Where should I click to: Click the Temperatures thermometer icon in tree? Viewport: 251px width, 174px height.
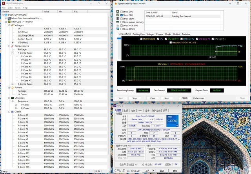click(x=12, y=46)
